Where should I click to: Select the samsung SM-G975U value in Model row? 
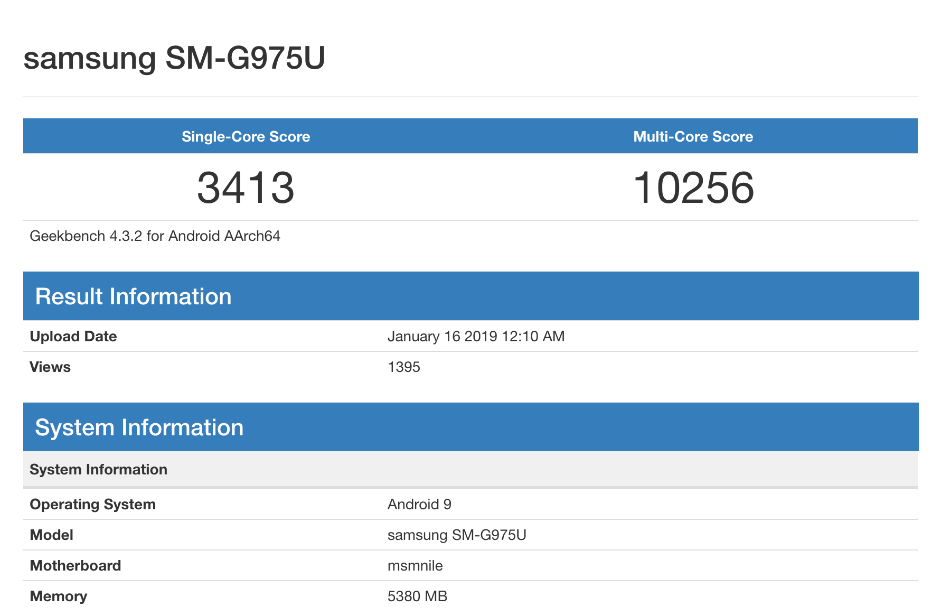pyautogui.click(x=457, y=535)
